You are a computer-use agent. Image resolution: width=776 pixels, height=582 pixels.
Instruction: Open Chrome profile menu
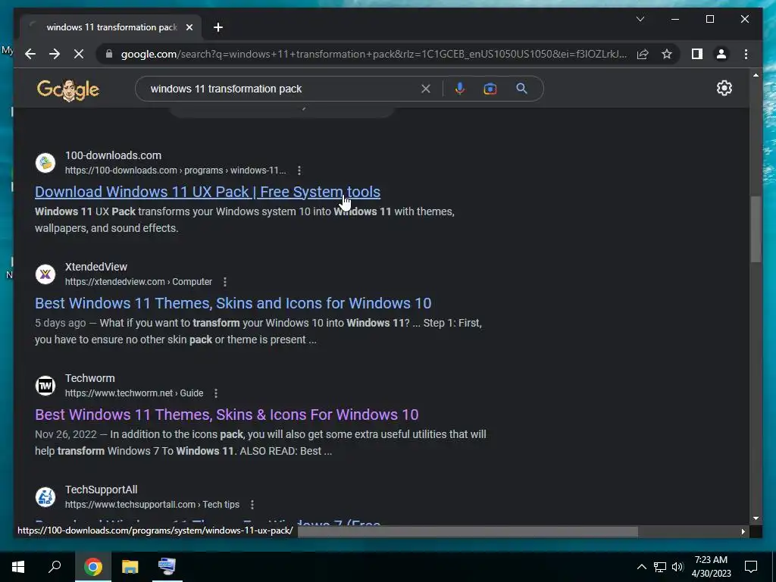pyautogui.click(x=721, y=54)
